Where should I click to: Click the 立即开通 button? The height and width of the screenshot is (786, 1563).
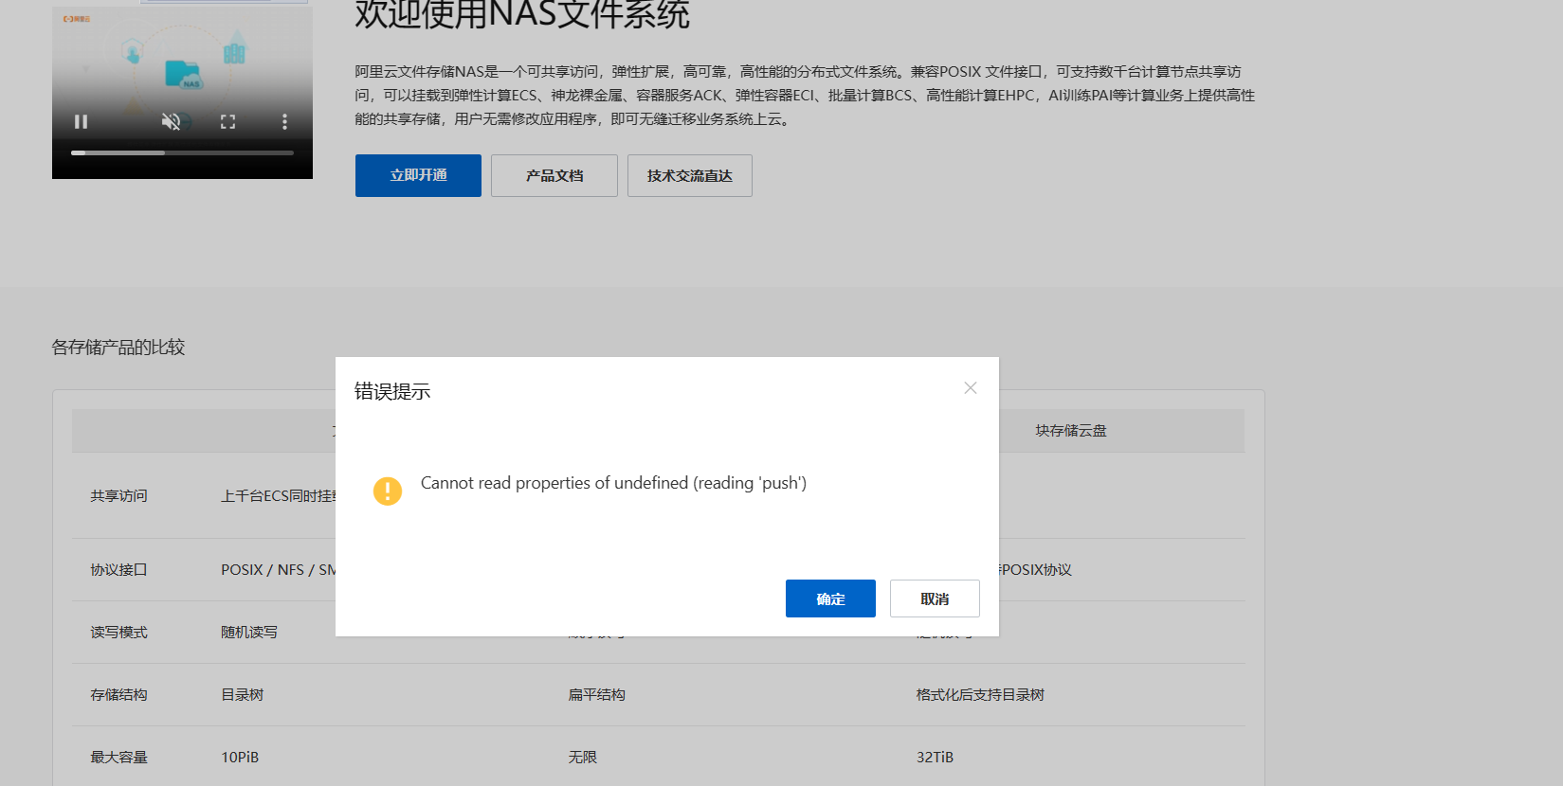[x=418, y=175]
